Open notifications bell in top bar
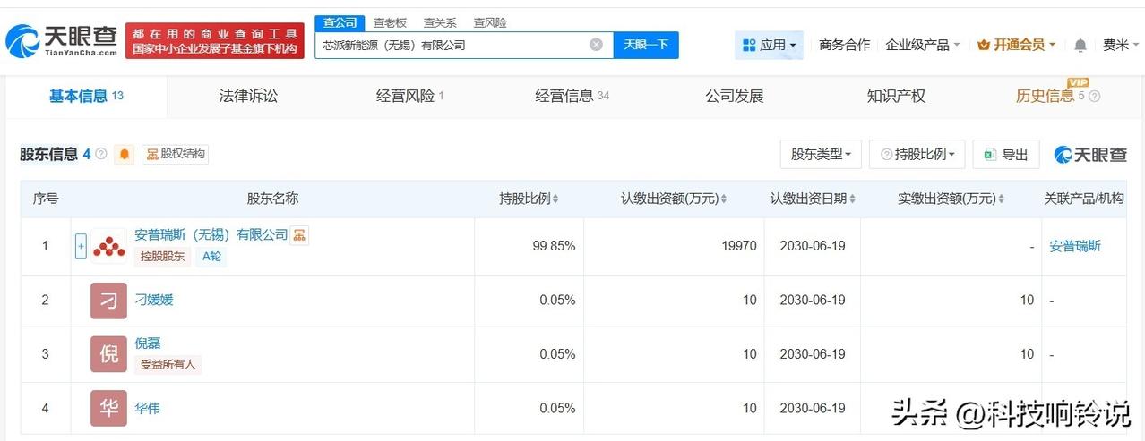This screenshot has width=1145, height=441. 1080,45
